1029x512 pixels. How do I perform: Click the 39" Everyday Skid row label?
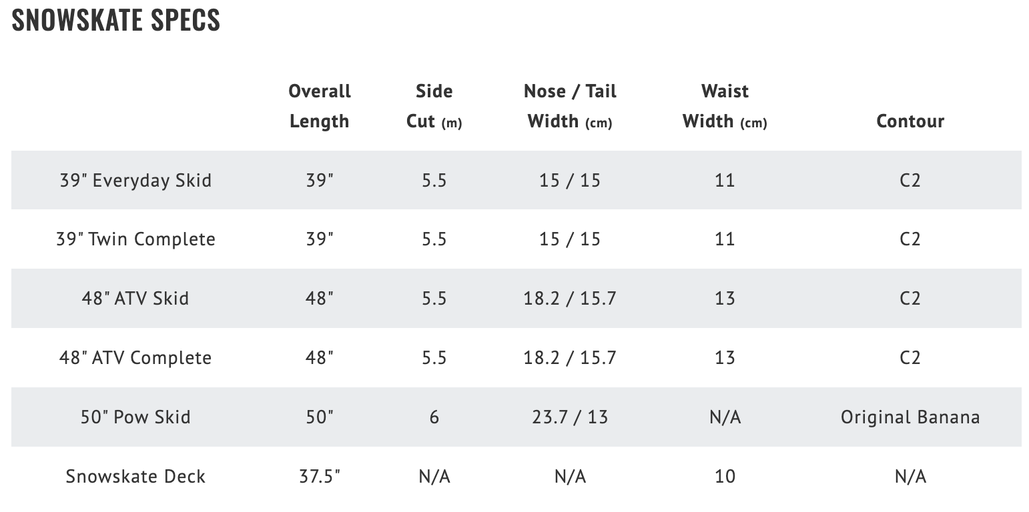[x=135, y=180]
